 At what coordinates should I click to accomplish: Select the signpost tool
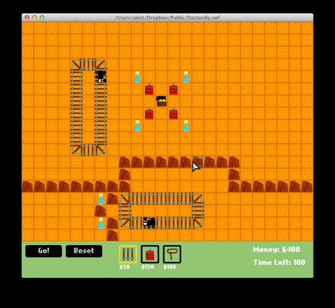click(x=171, y=254)
